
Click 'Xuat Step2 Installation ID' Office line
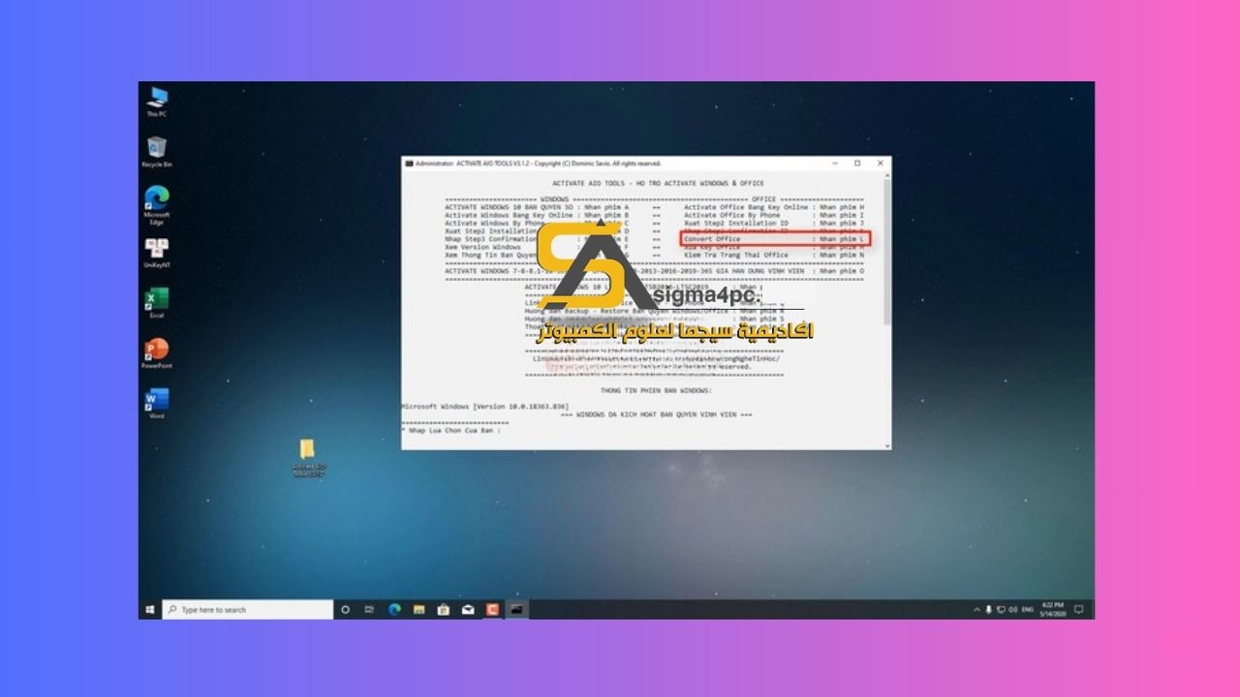pyautogui.click(x=774, y=223)
